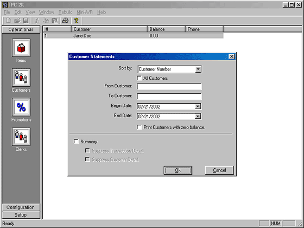Click the yellow Help question mark icon
Image resolution: width=304 pixels, height=228 pixels.
77,21
